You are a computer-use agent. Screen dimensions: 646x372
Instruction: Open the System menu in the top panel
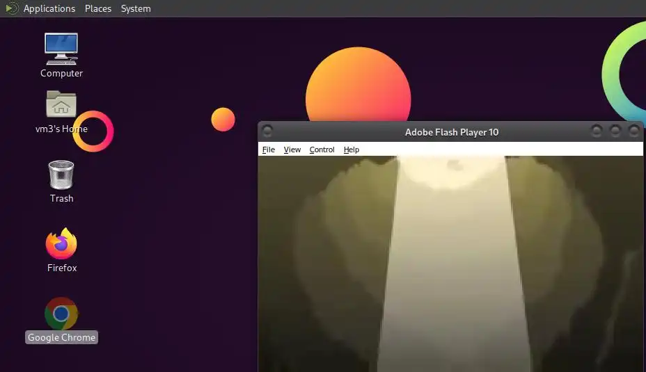(136, 8)
